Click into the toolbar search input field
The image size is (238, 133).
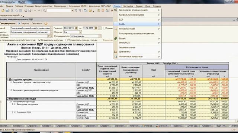(59, 11)
